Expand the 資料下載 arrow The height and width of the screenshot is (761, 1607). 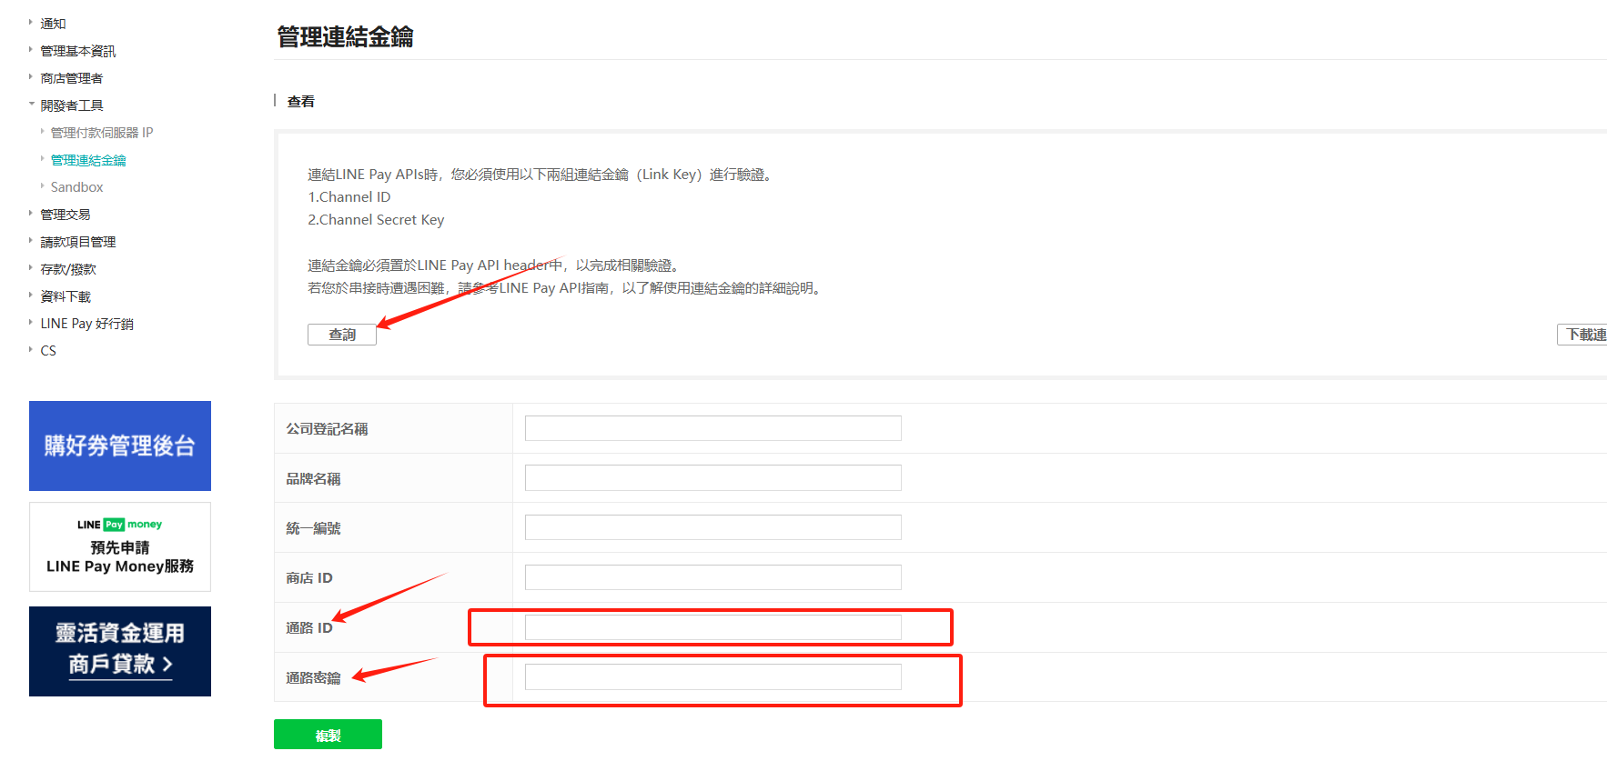point(31,295)
